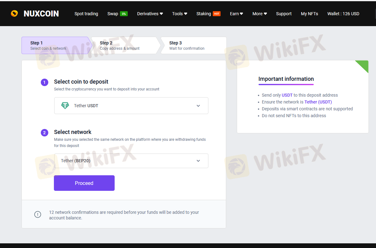This screenshot has width=376, height=248.
Task: Expand the More menu
Action: (x=259, y=14)
